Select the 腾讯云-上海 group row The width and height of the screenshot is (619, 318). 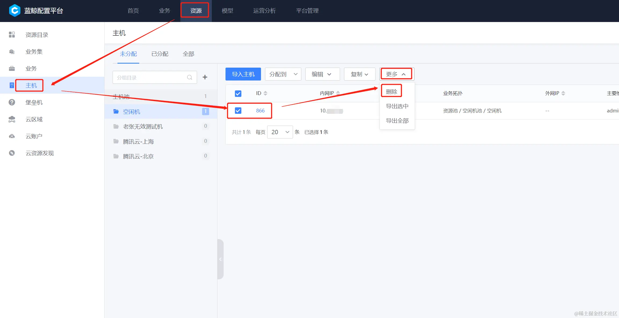click(161, 141)
